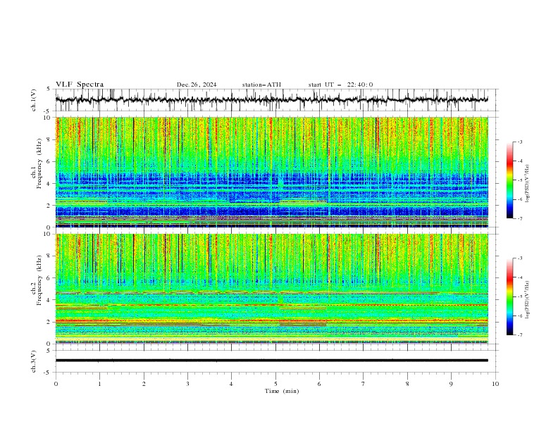The image size is (558, 431).
Task: Click the ch.1 voltage waveform trace panel
Action: click(x=275, y=100)
